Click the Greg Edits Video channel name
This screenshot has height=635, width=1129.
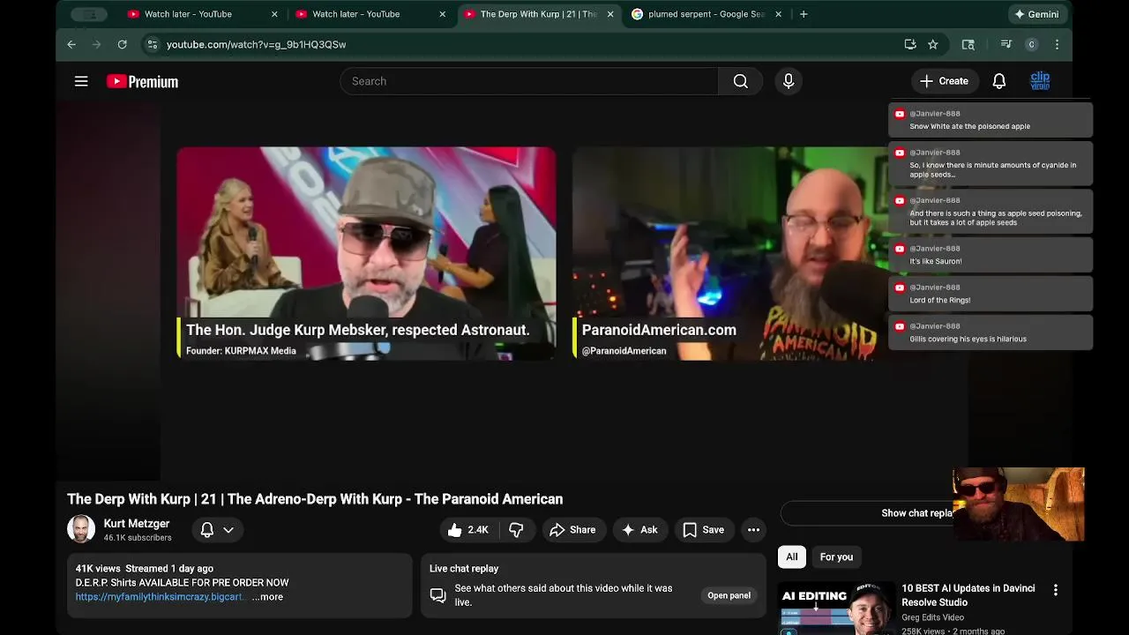932,617
